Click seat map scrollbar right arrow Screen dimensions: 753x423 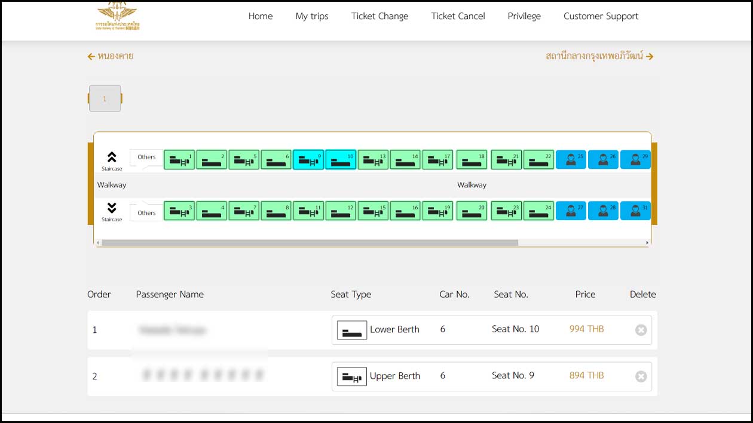click(x=647, y=243)
